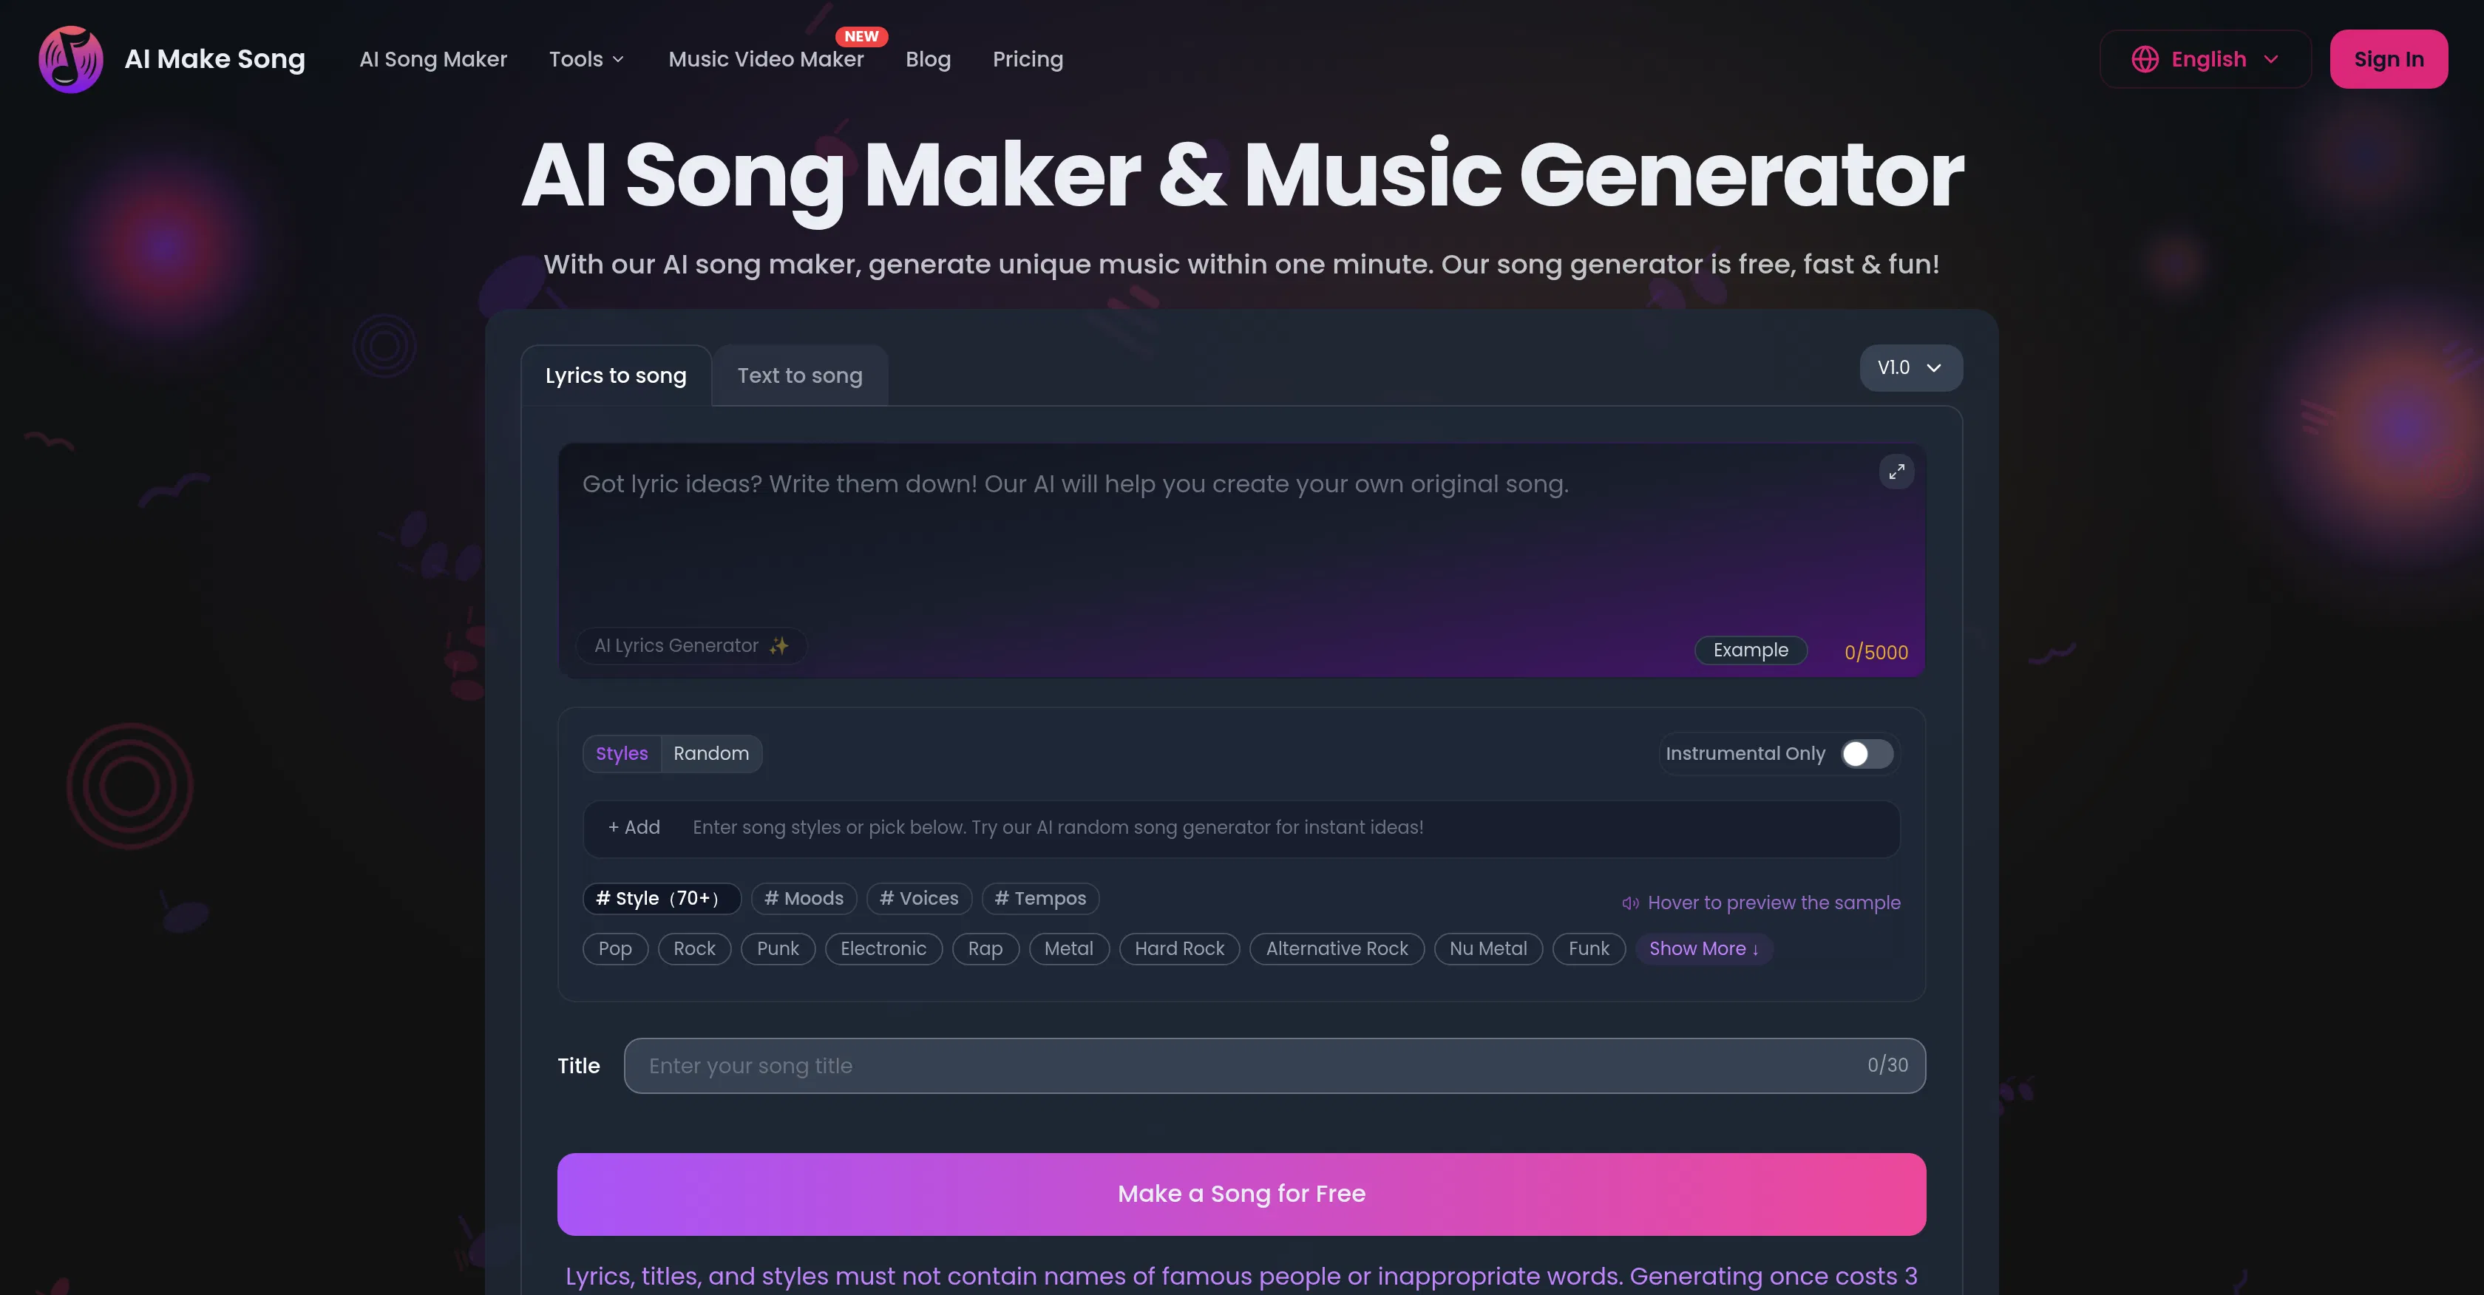
Task: Expand Show More style options
Action: click(x=1703, y=949)
